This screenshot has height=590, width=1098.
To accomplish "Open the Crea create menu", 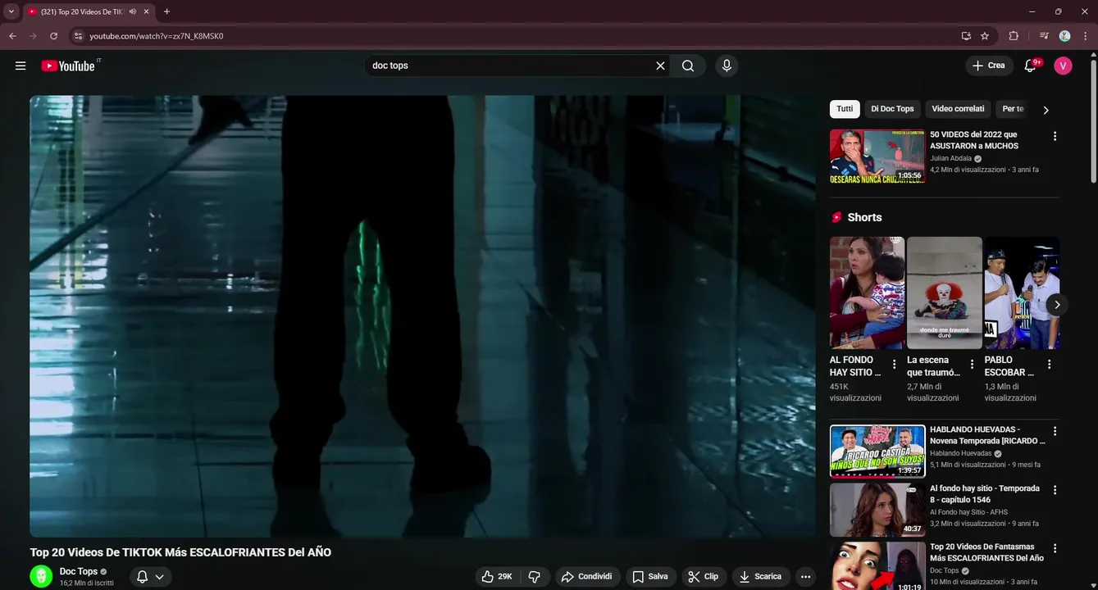I will [x=989, y=66].
